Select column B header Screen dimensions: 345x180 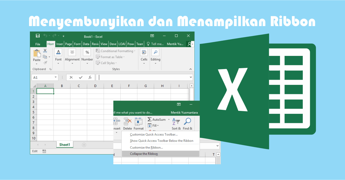pyautogui.click(x=62, y=86)
